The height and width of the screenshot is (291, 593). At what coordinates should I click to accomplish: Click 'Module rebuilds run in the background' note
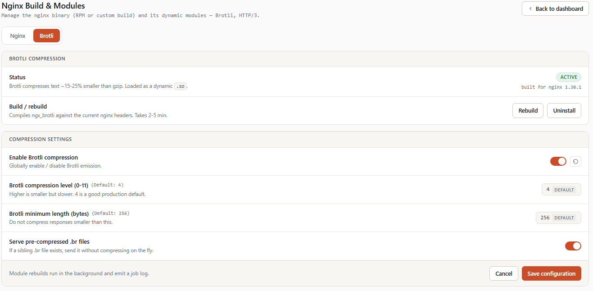[x=79, y=273]
